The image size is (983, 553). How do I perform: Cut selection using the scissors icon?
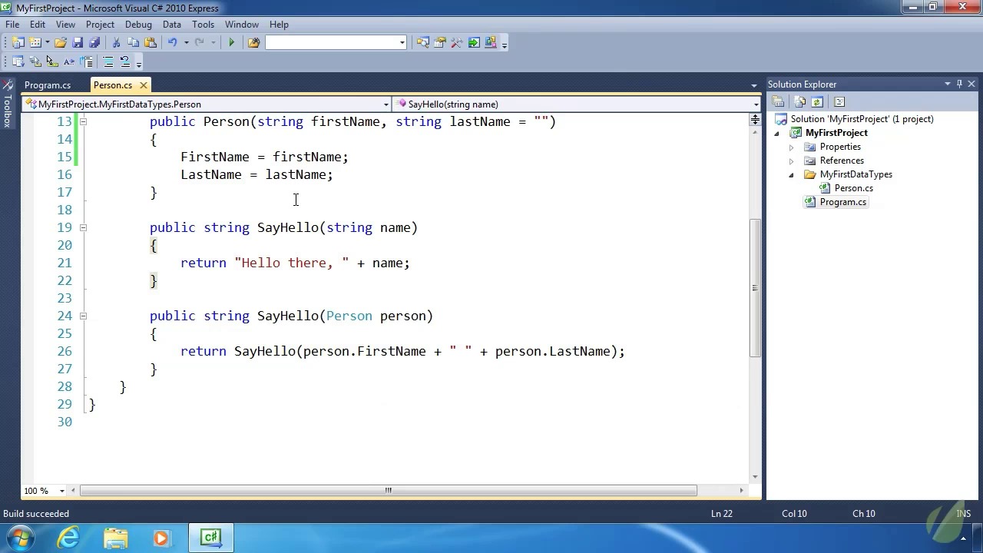click(116, 43)
